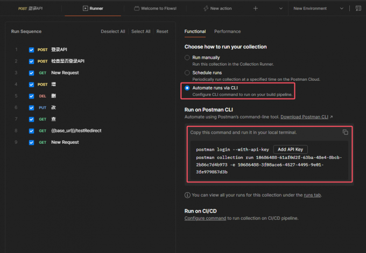Open the runs tab link
Screen dimensions: 366x253
coord(312,195)
